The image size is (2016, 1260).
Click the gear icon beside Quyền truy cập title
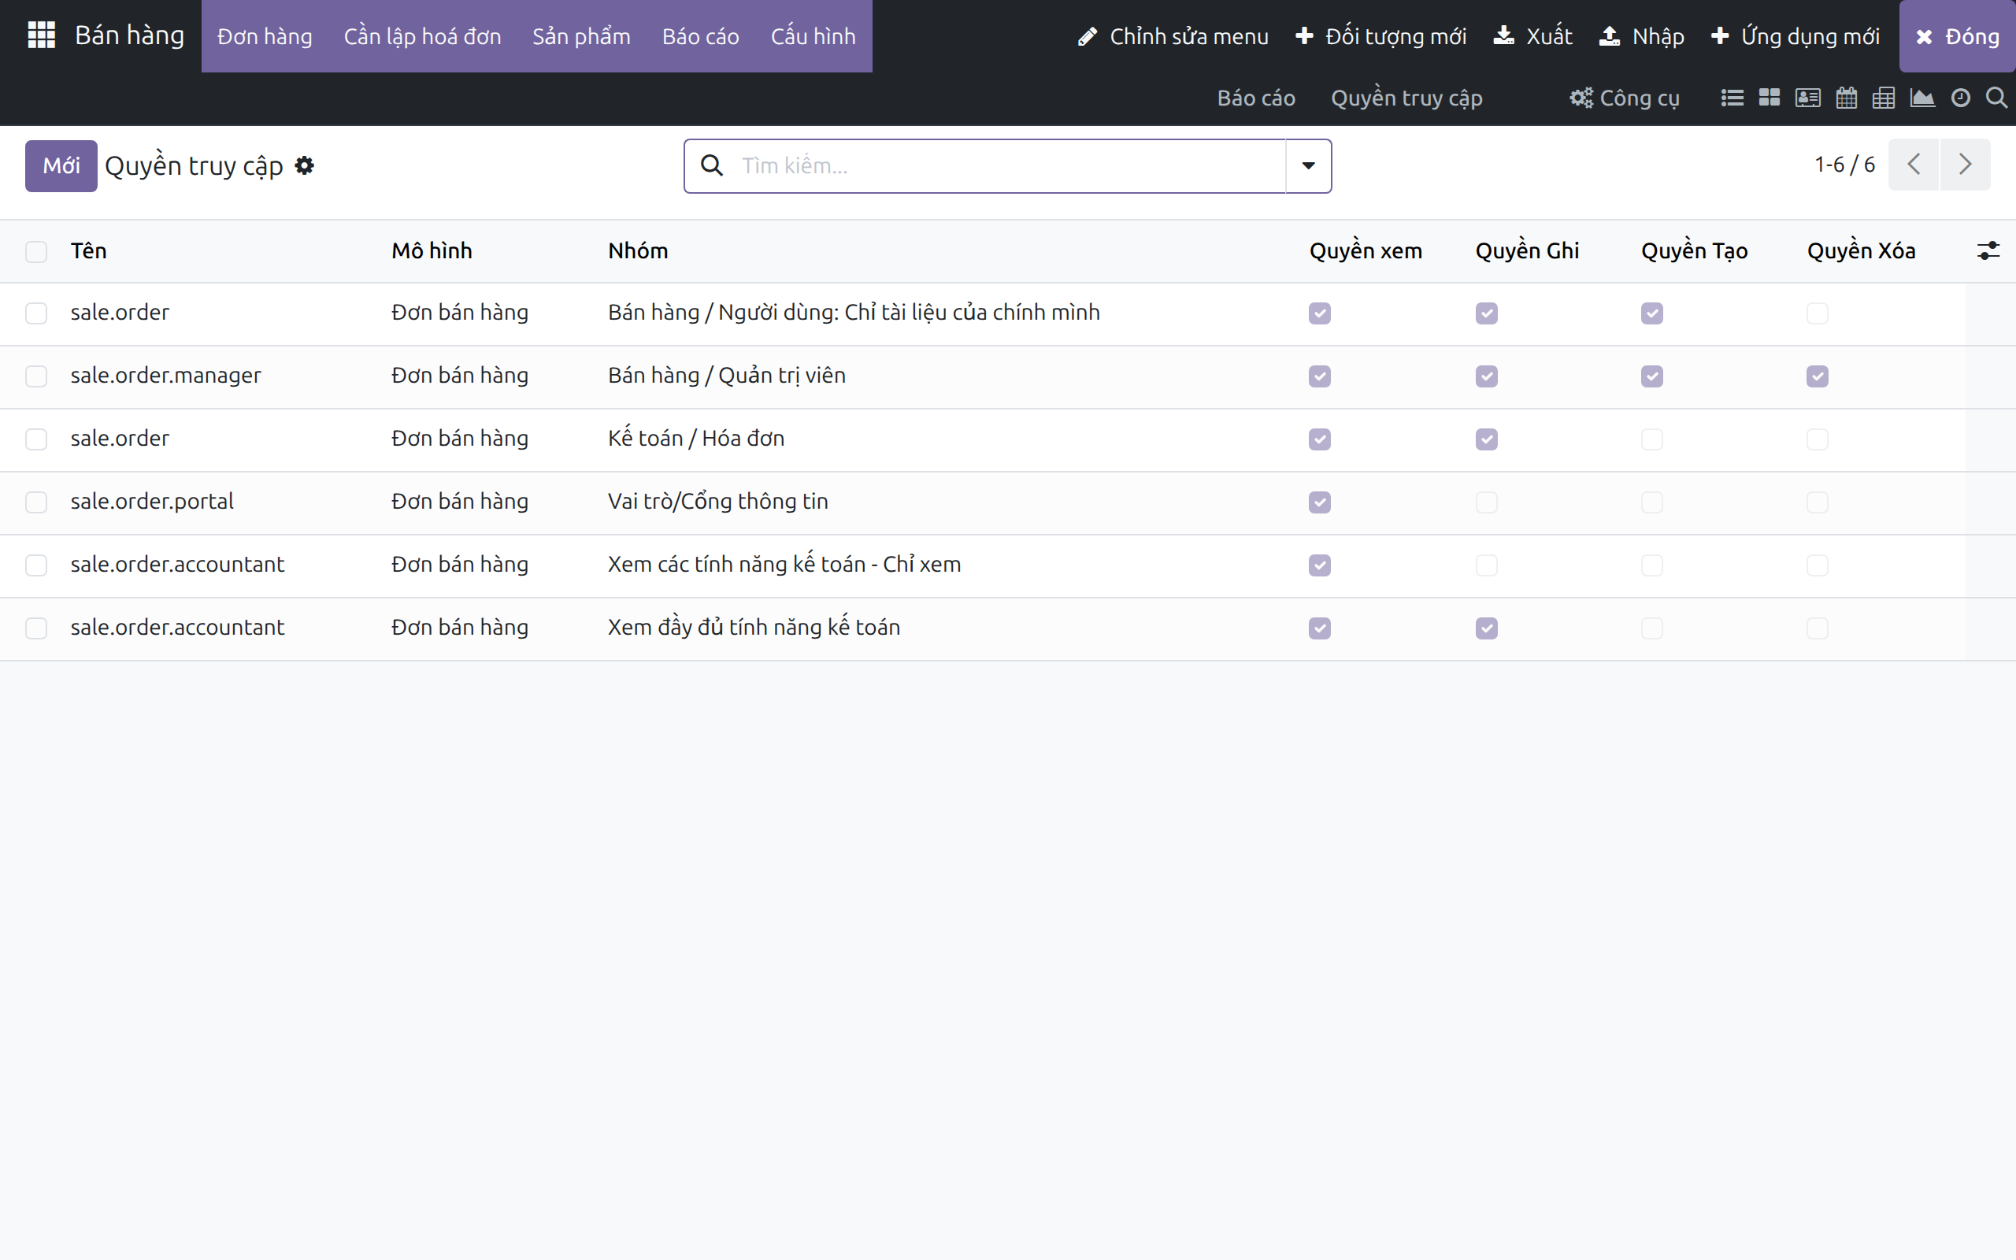pos(305,166)
